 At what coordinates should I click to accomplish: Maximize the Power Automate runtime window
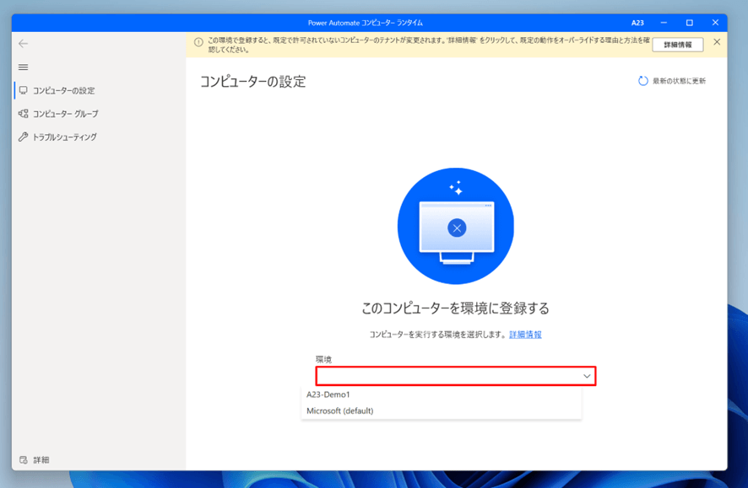689,23
